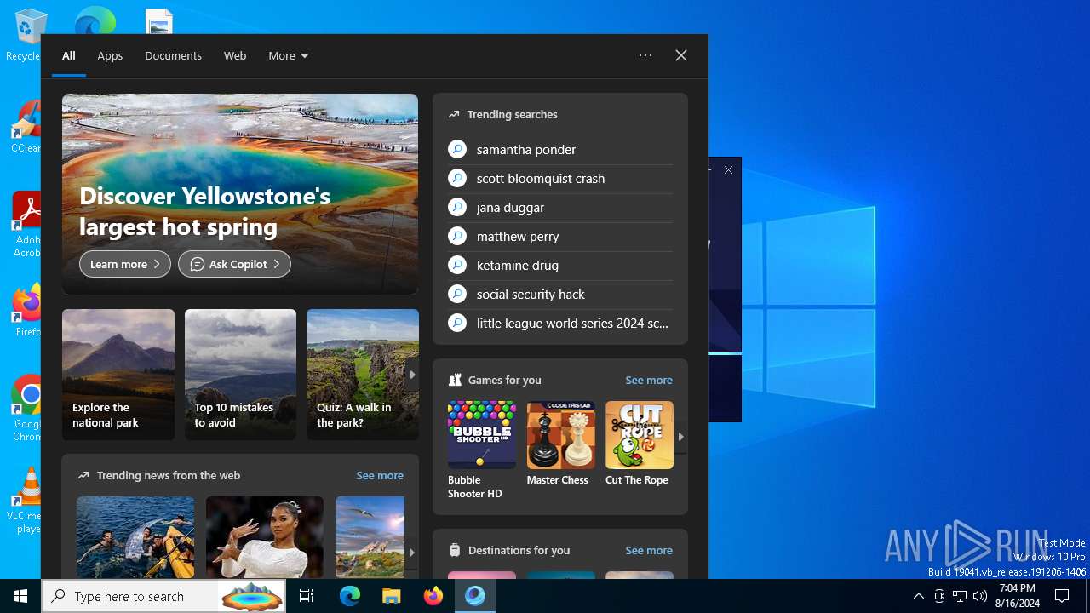Open Task View in taskbar
The image size is (1090, 613).
[307, 596]
